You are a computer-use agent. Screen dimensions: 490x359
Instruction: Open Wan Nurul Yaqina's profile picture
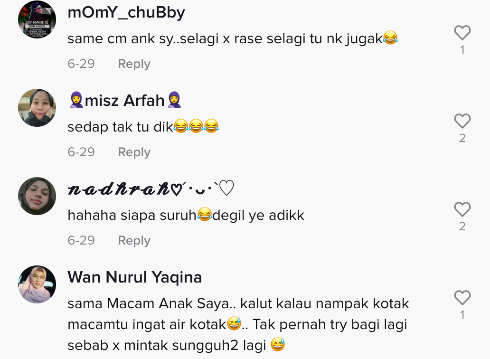tap(37, 284)
